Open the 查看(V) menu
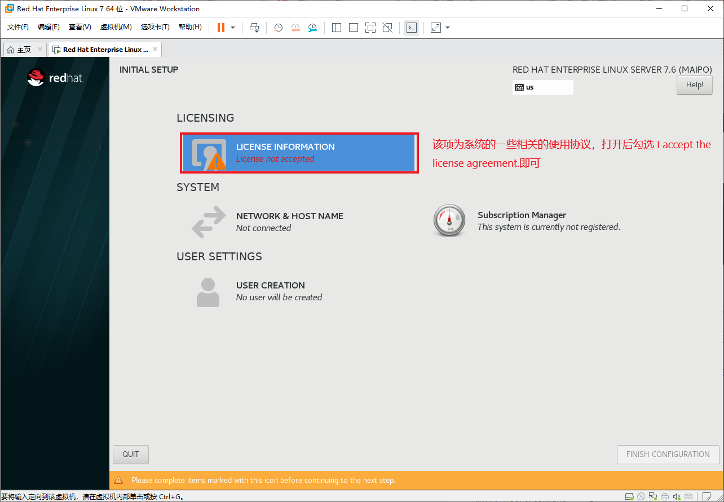Image resolution: width=724 pixels, height=502 pixels. coord(80,27)
